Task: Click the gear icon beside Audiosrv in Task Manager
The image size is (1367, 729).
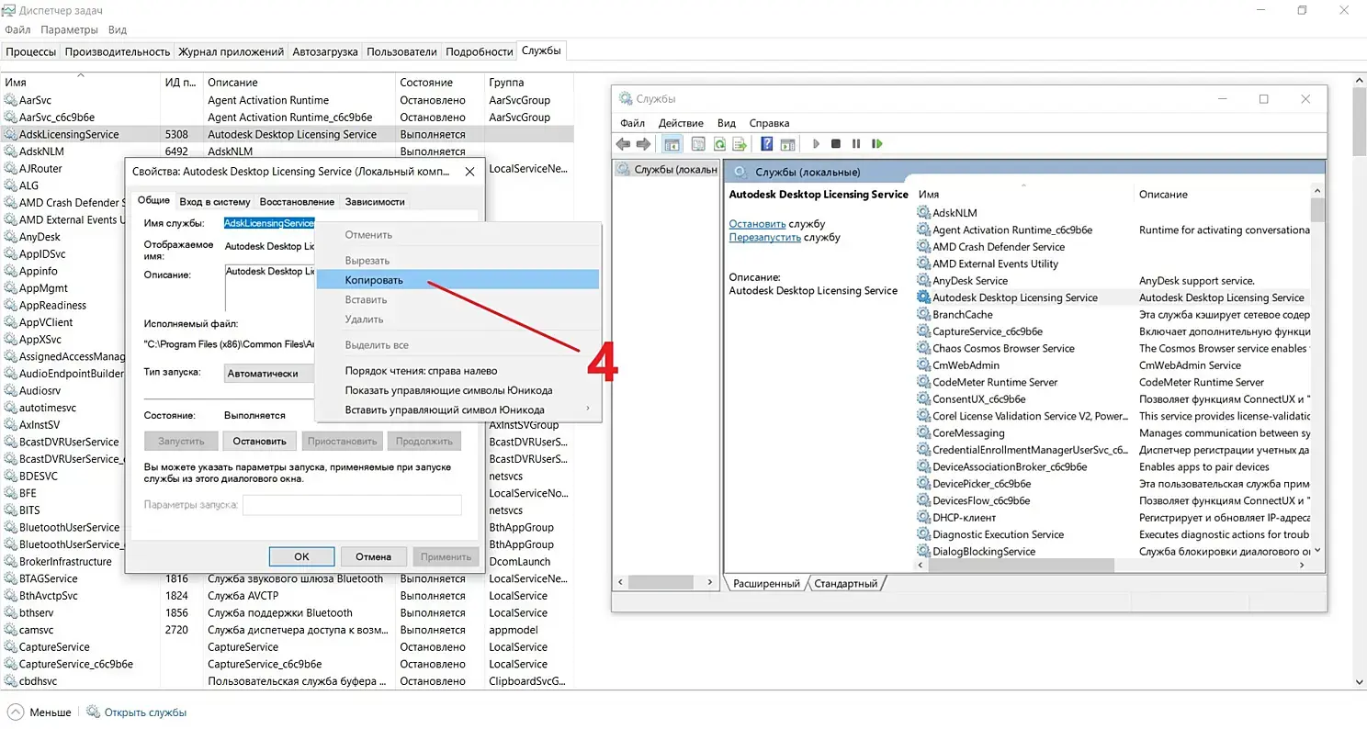Action: click(x=10, y=391)
